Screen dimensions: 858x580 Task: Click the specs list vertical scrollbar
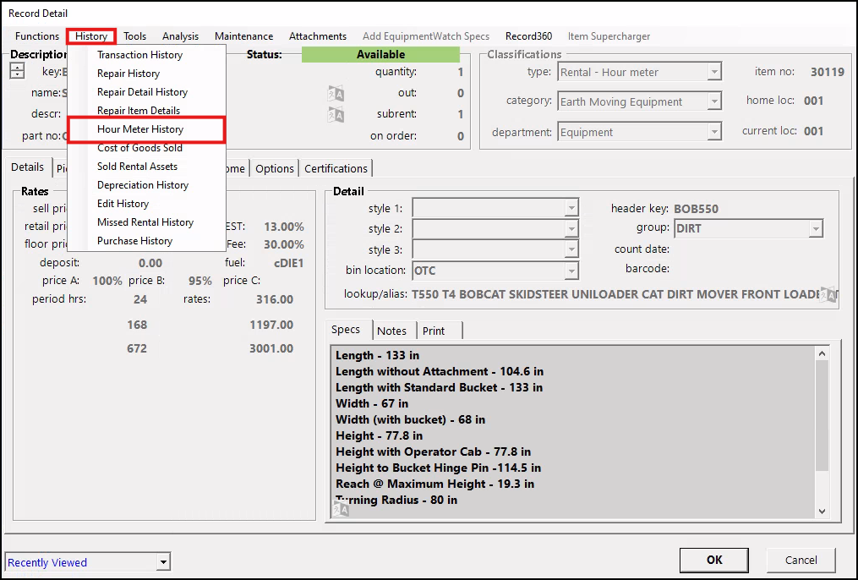click(822, 414)
